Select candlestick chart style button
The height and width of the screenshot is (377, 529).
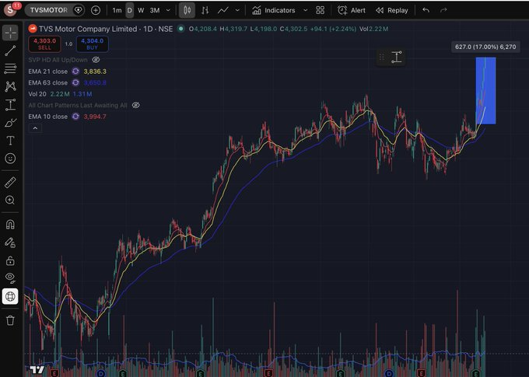[187, 10]
